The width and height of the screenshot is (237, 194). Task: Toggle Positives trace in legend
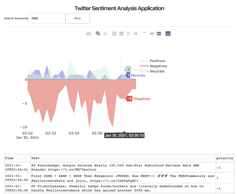pyautogui.click(x=157, y=61)
